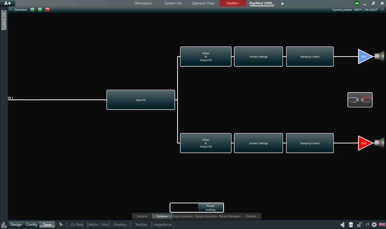386x229 pixels.
Task: Click the speaker mute icon in status bar
Action: (342, 225)
